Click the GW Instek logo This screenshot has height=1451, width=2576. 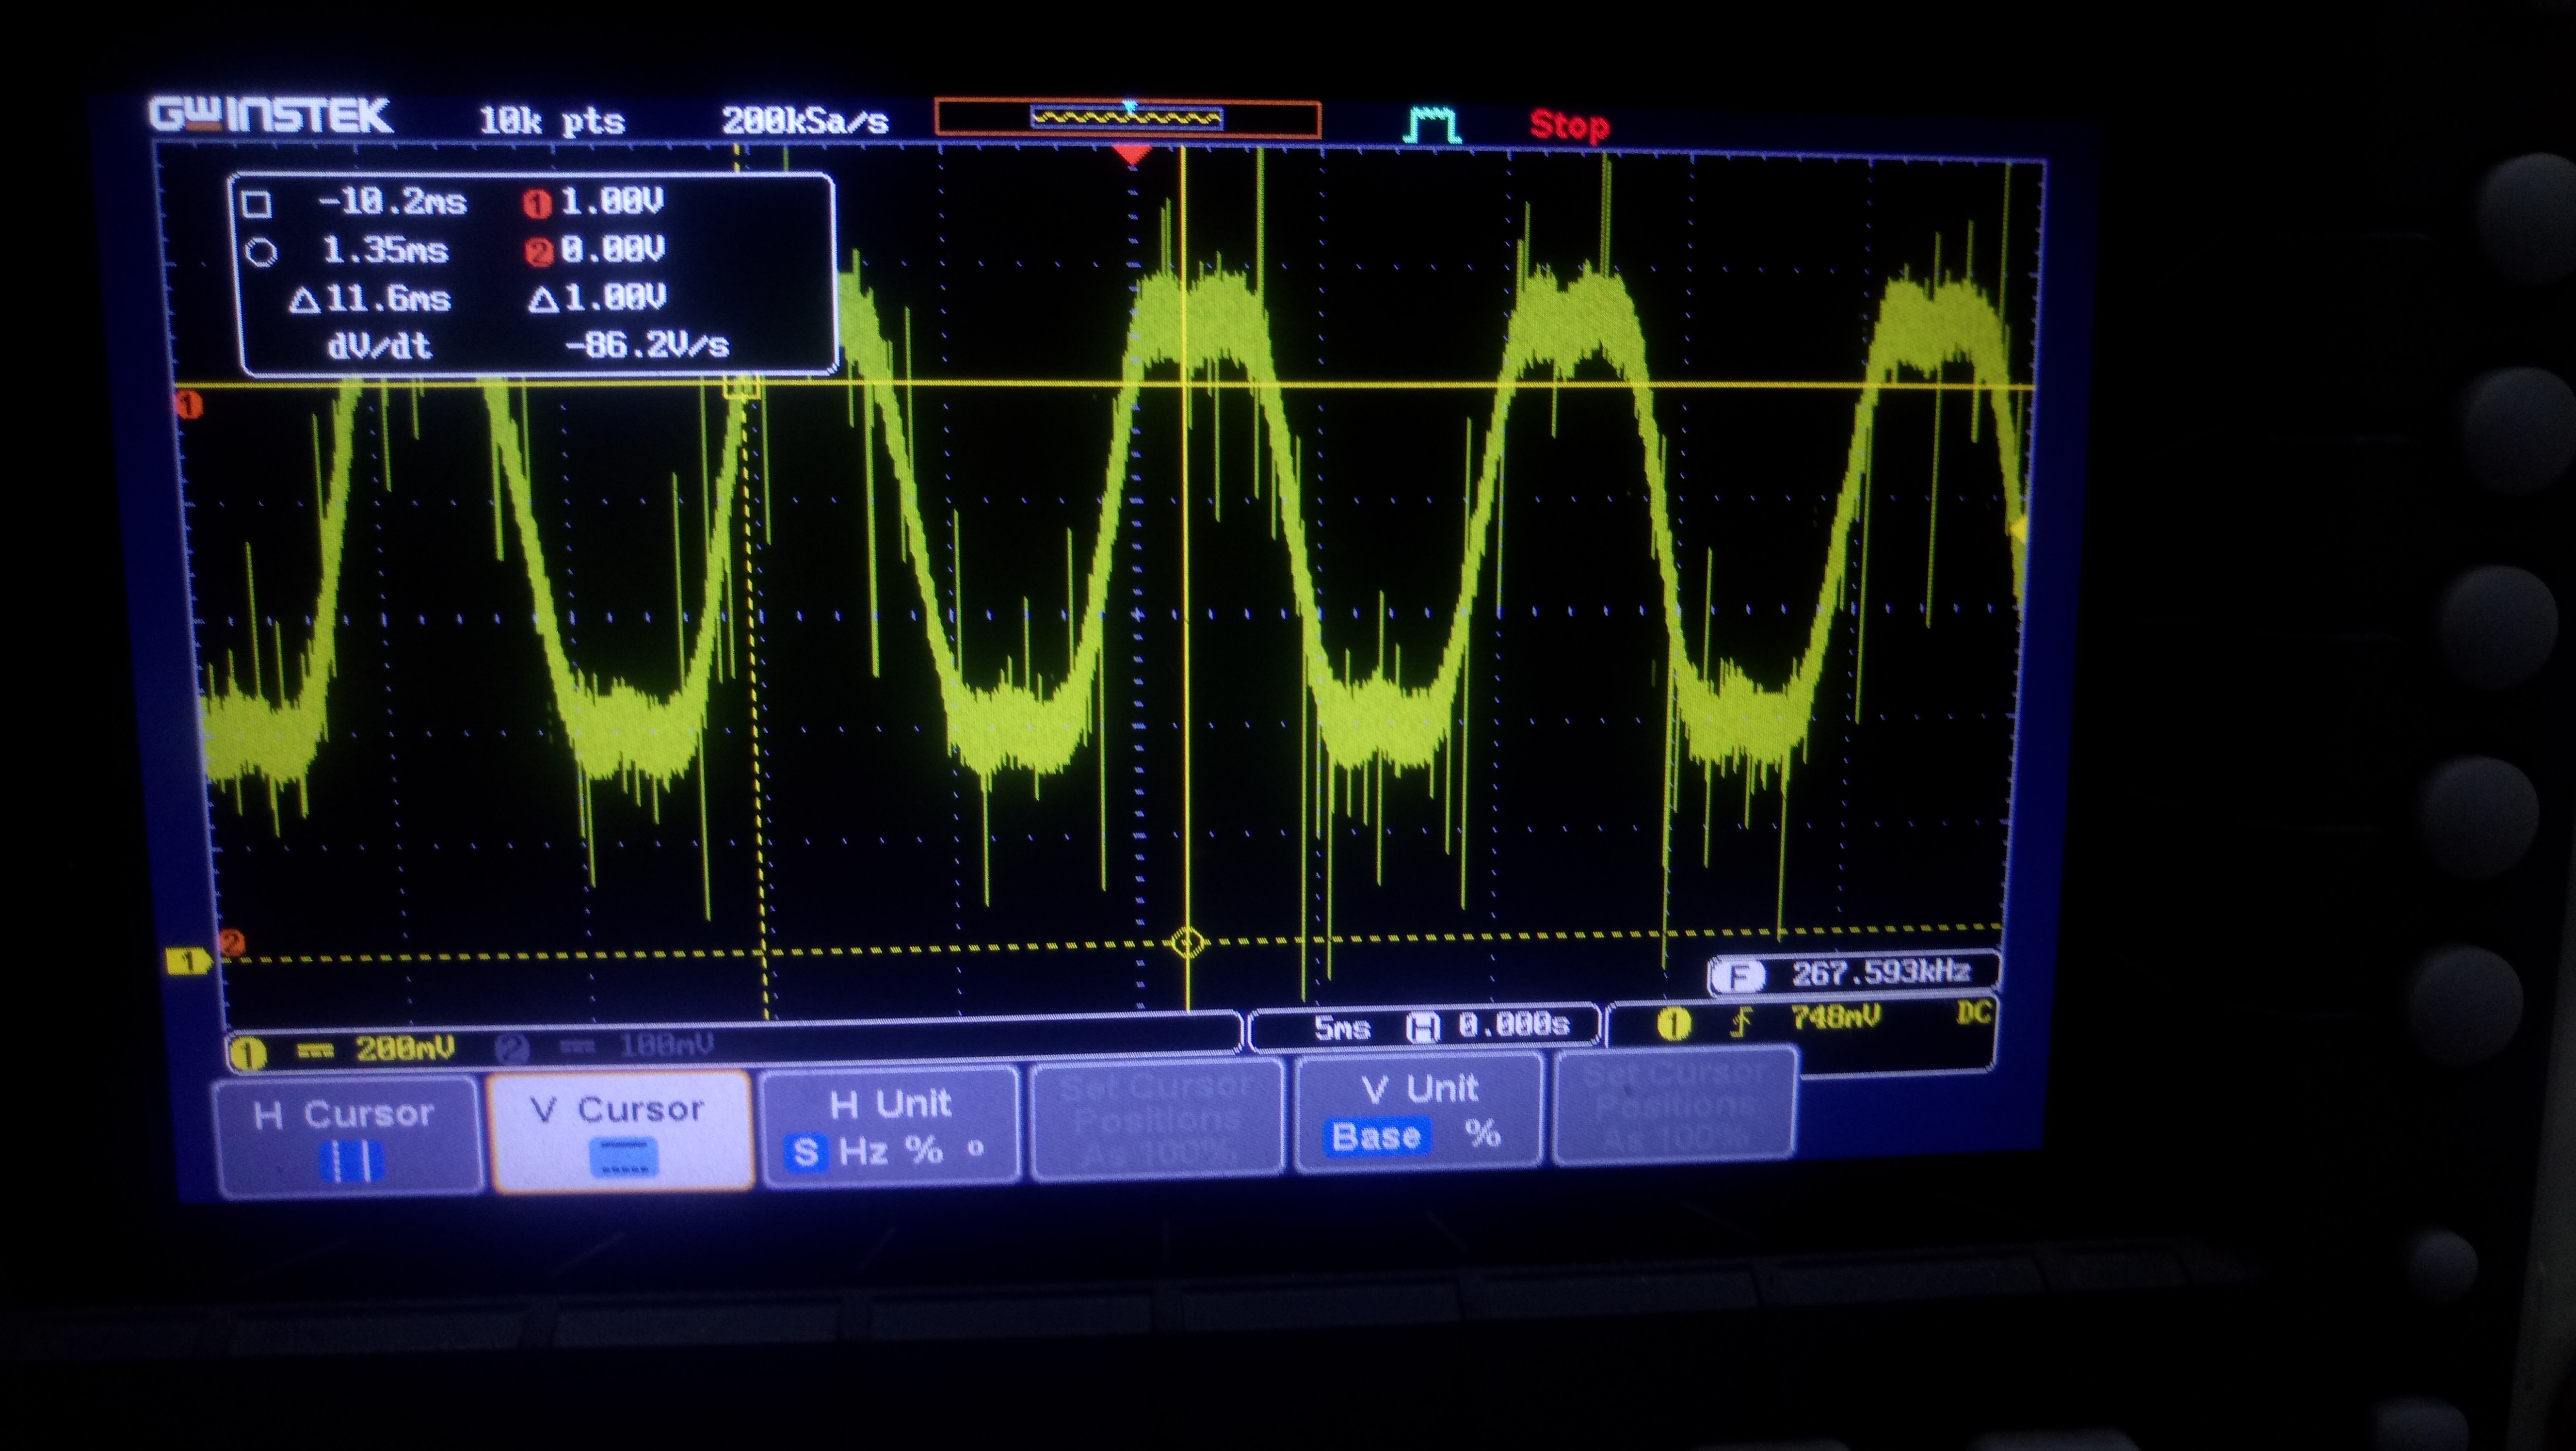270,115
